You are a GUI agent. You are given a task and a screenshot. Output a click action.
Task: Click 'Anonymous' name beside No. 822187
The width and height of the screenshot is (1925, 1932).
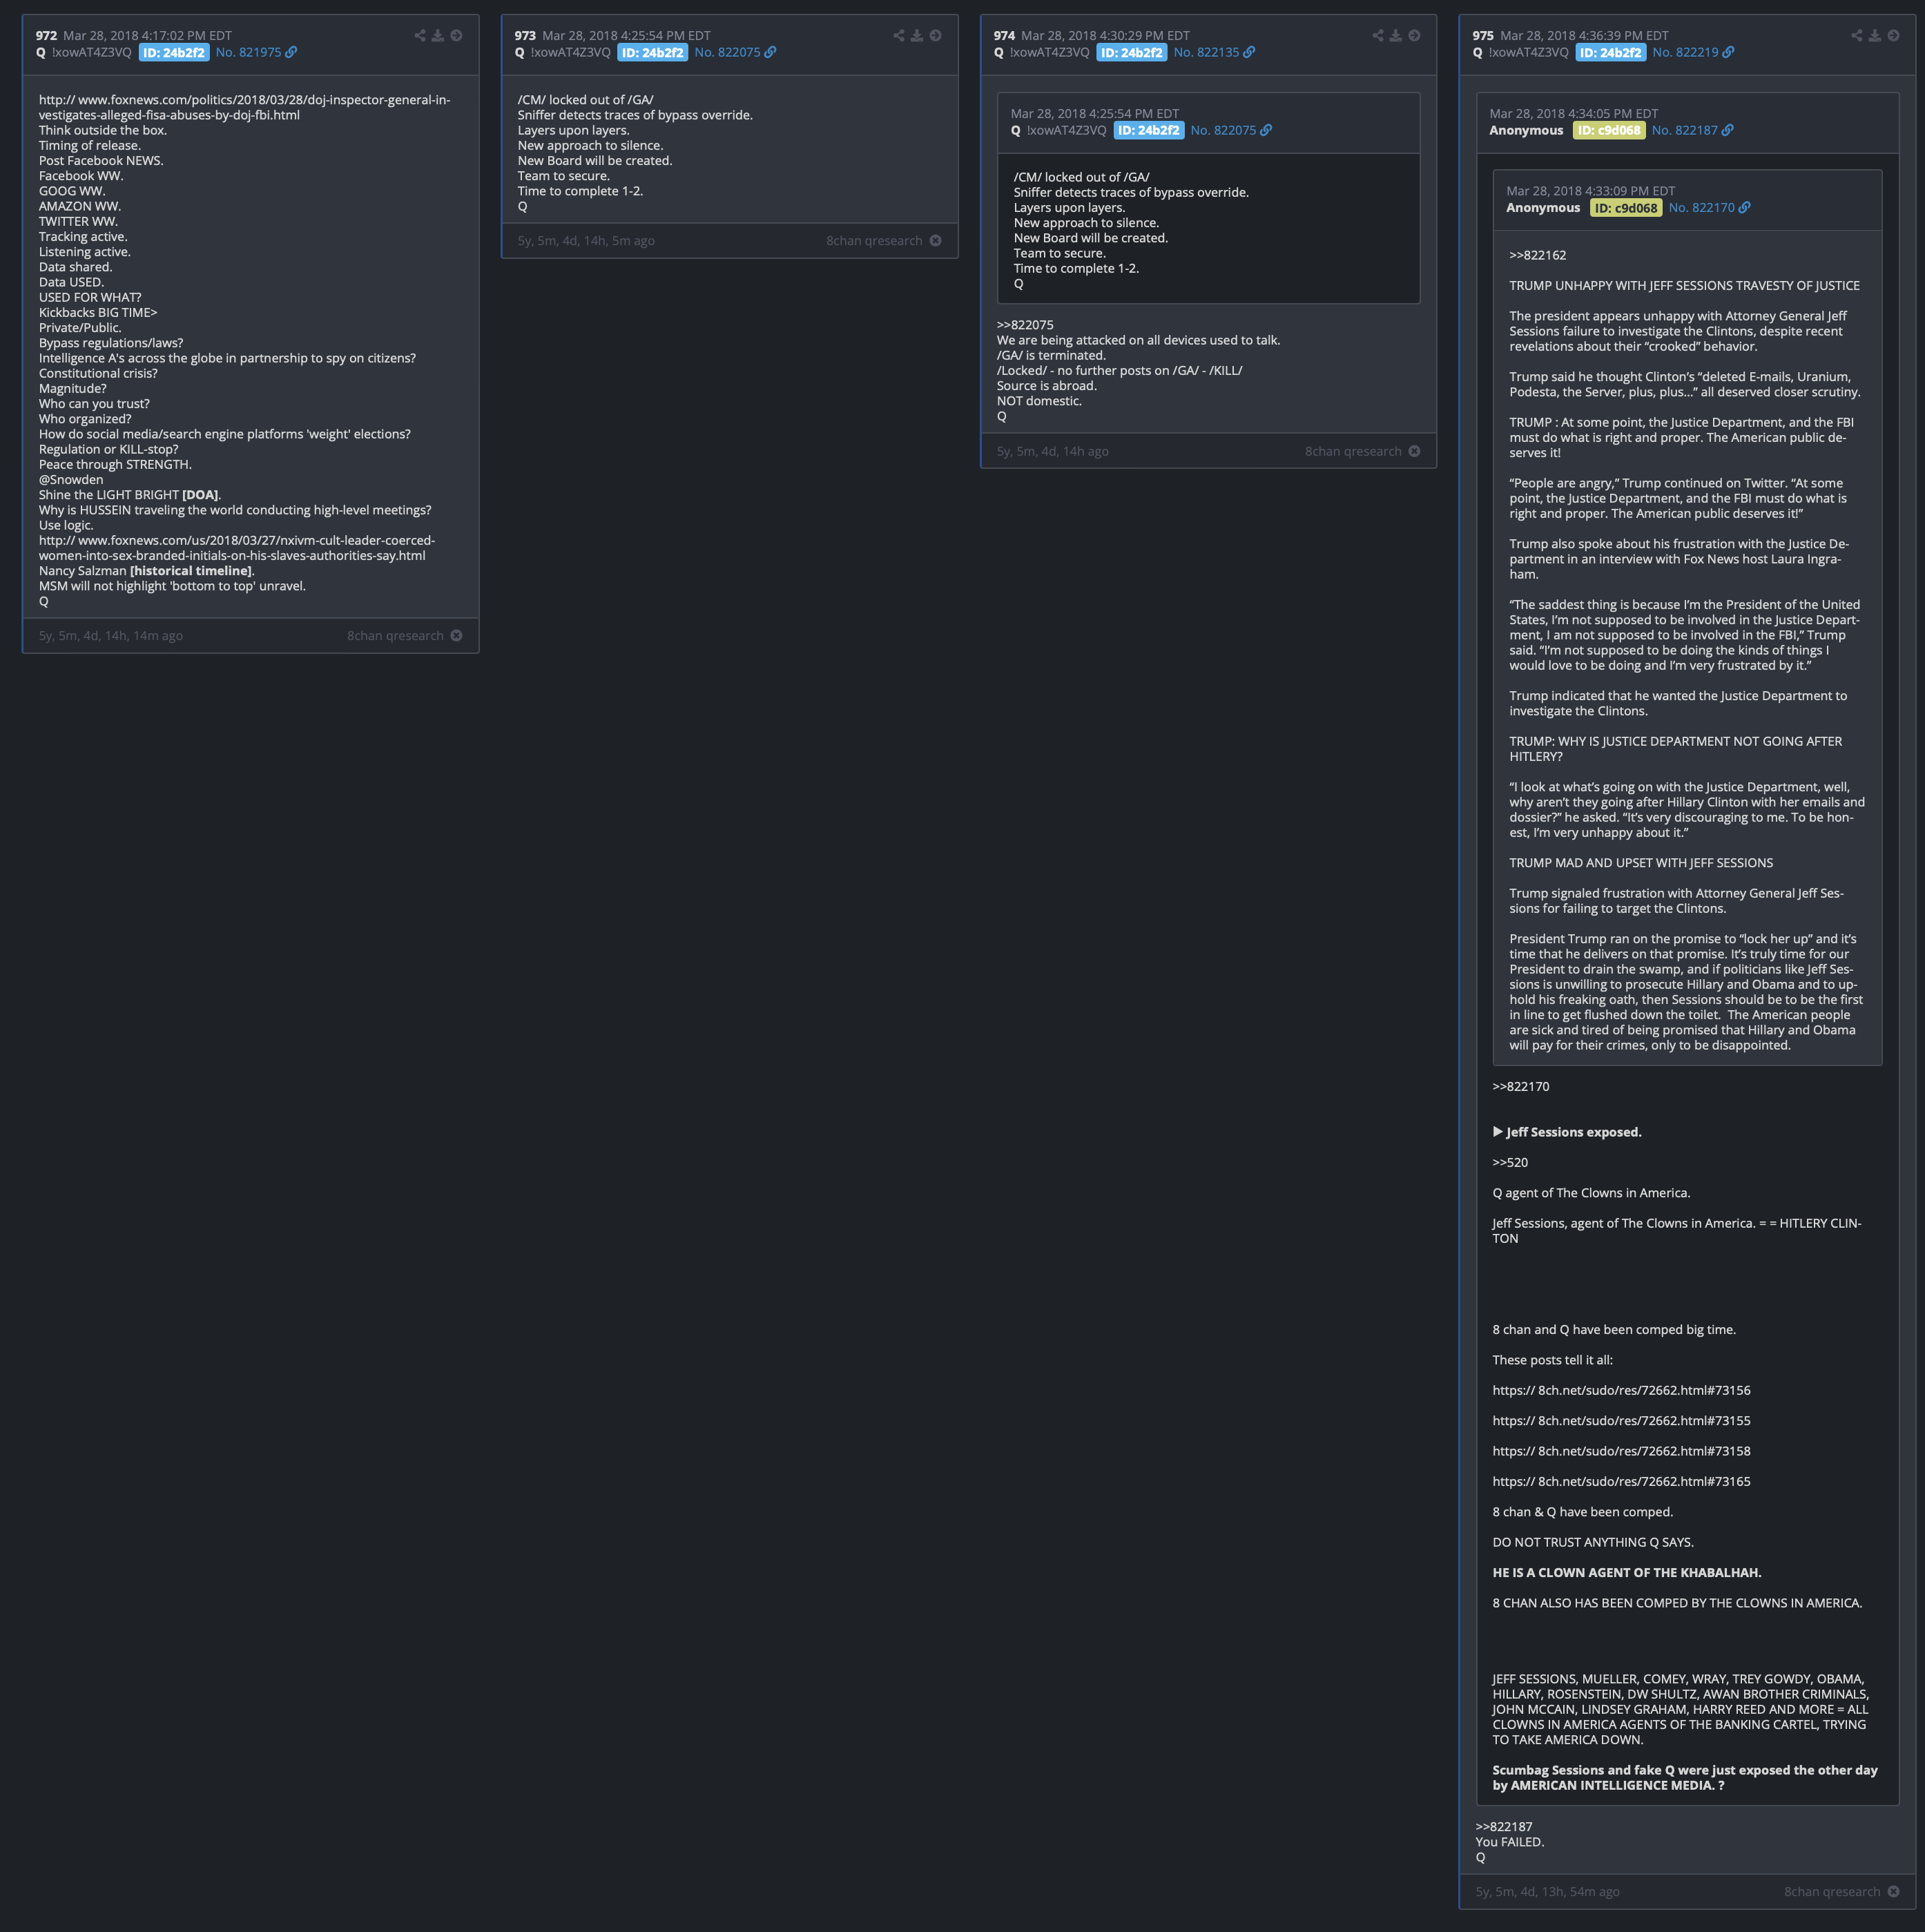tap(1526, 131)
